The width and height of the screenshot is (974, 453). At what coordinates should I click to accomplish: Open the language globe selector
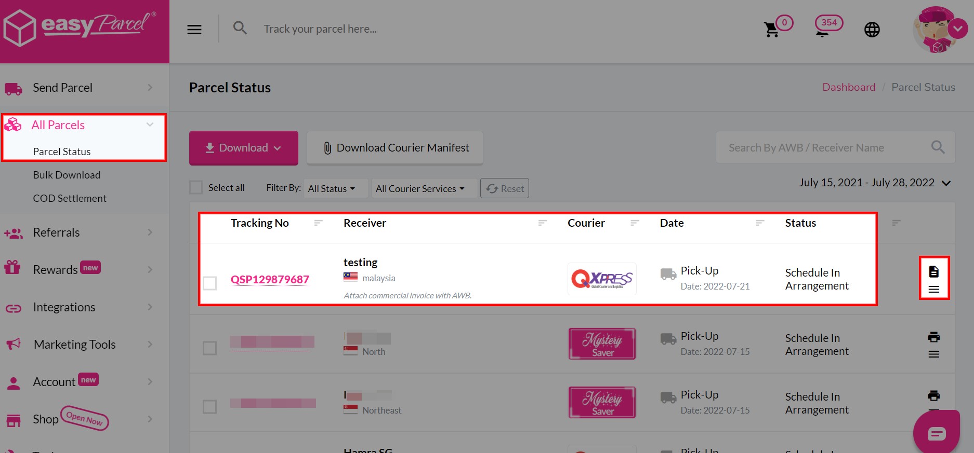point(872,30)
